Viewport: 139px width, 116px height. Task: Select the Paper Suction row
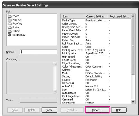96,34
